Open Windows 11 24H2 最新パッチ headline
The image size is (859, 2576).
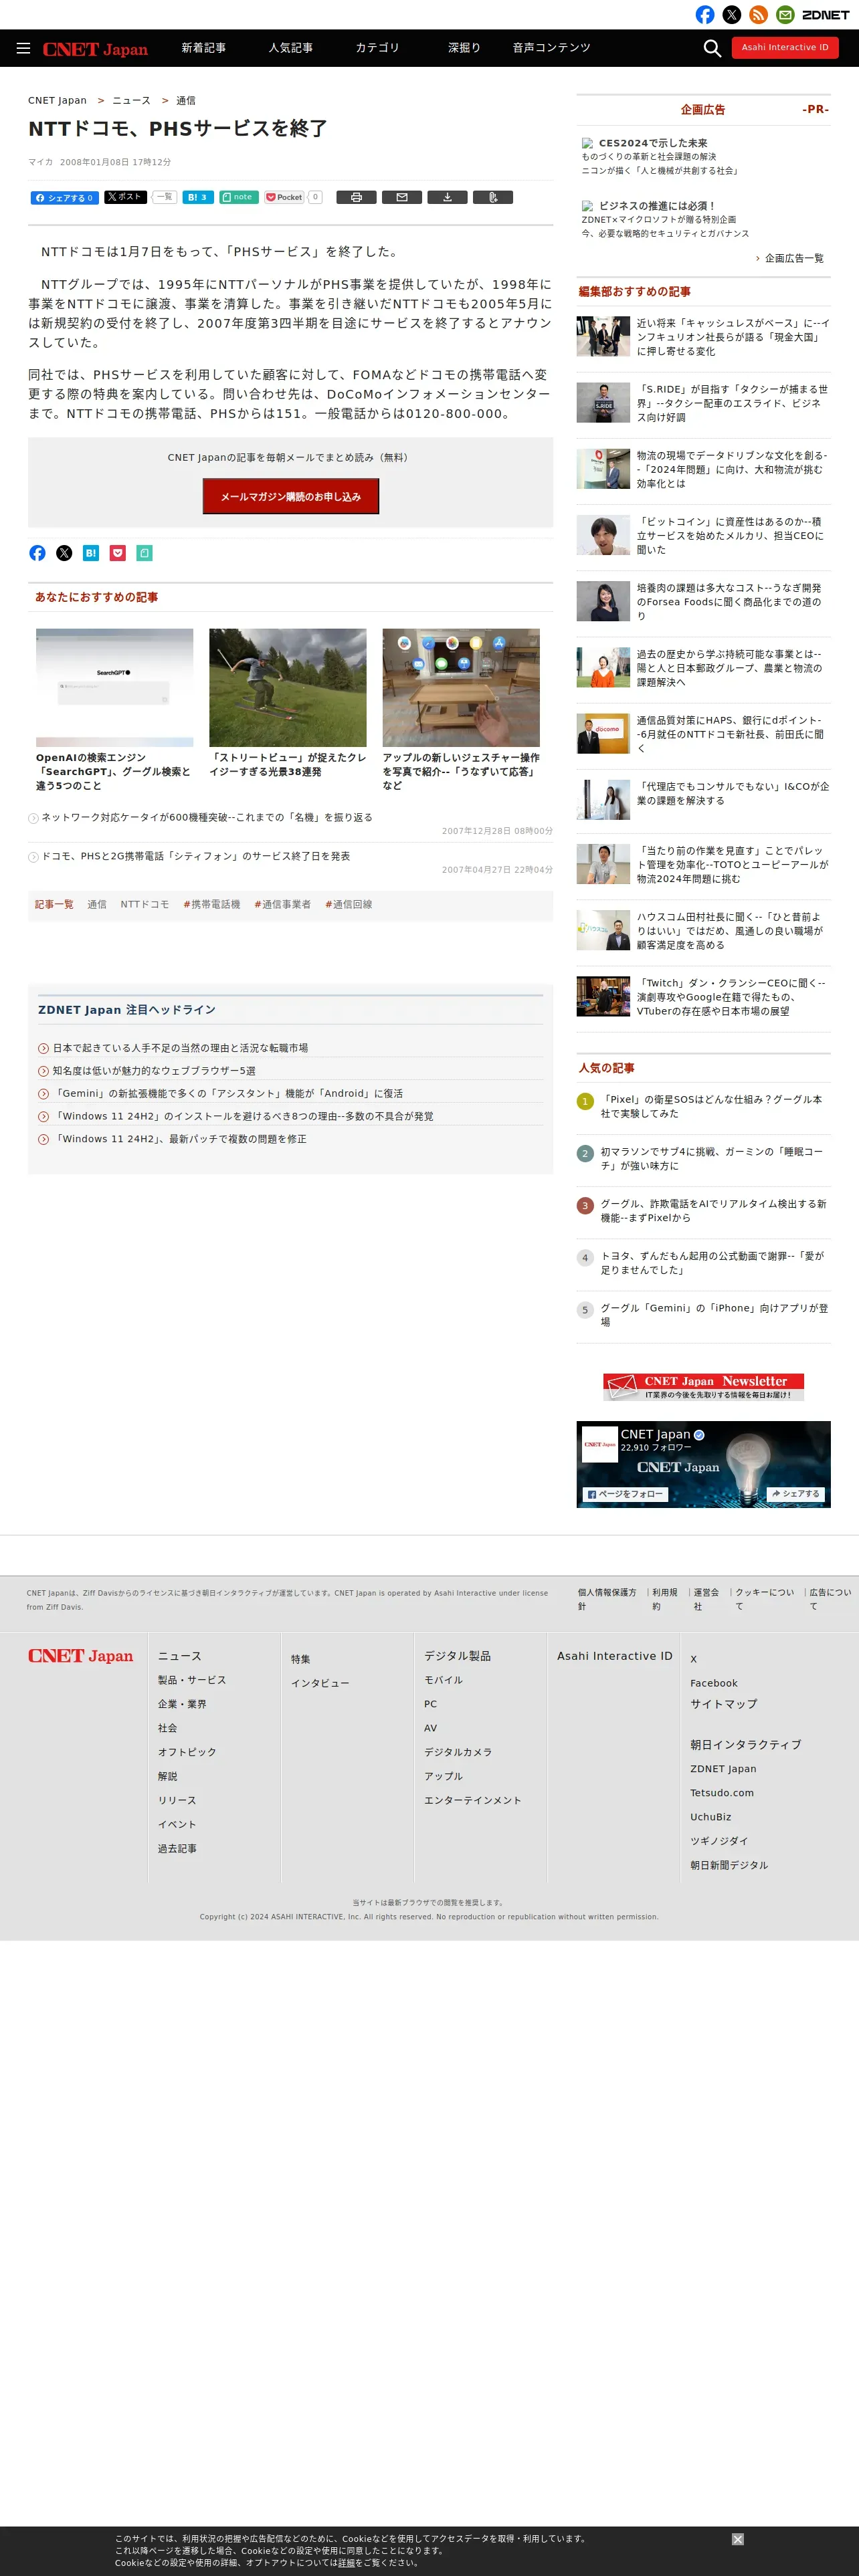pos(179,1139)
